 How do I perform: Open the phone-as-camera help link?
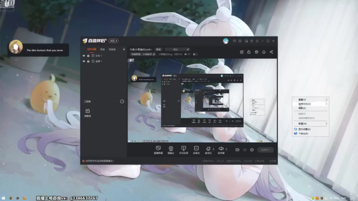pos(99,161)
